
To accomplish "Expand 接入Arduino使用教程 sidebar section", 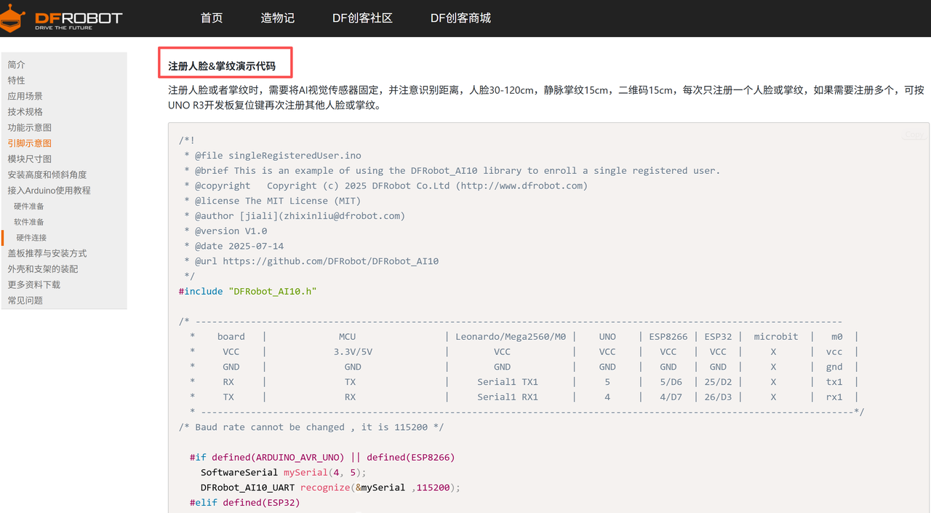I will click(x=49, y=191).
